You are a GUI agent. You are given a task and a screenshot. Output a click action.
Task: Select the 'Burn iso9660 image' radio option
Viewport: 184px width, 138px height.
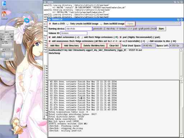(x=101, y=24)
